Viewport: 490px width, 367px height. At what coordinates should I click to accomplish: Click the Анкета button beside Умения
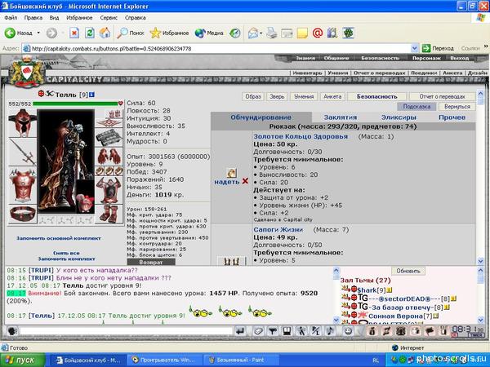pos(332,96)
